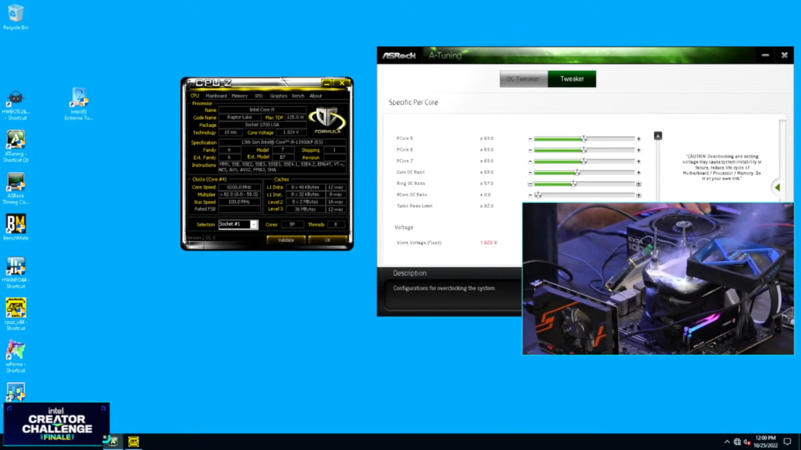
Task: Open HWiNFO64 shortcut desktop icon
Action: pos(16,273)
